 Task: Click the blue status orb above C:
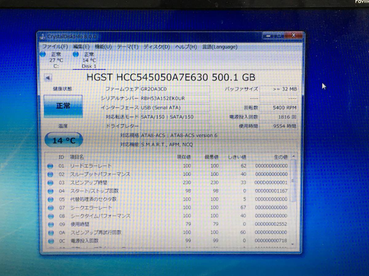click(43, 55)
